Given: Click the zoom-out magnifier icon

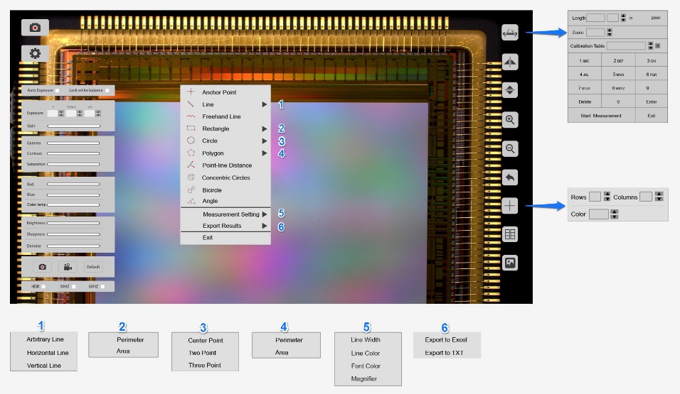Looking at the screenshot, I should coord(510,148).
